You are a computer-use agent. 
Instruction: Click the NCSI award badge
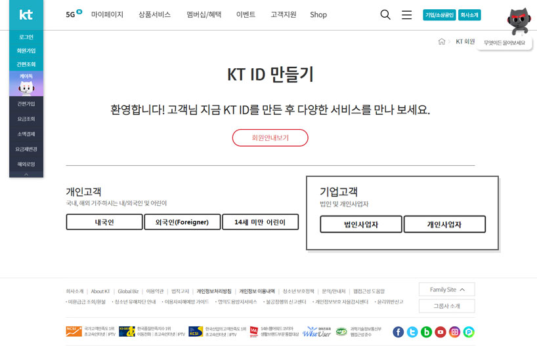[74, 332]
